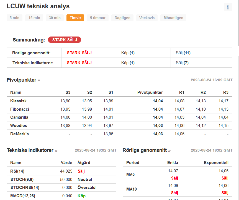Switch to the 5 min timeframe

pyautogui.click(x=14, y=17)
